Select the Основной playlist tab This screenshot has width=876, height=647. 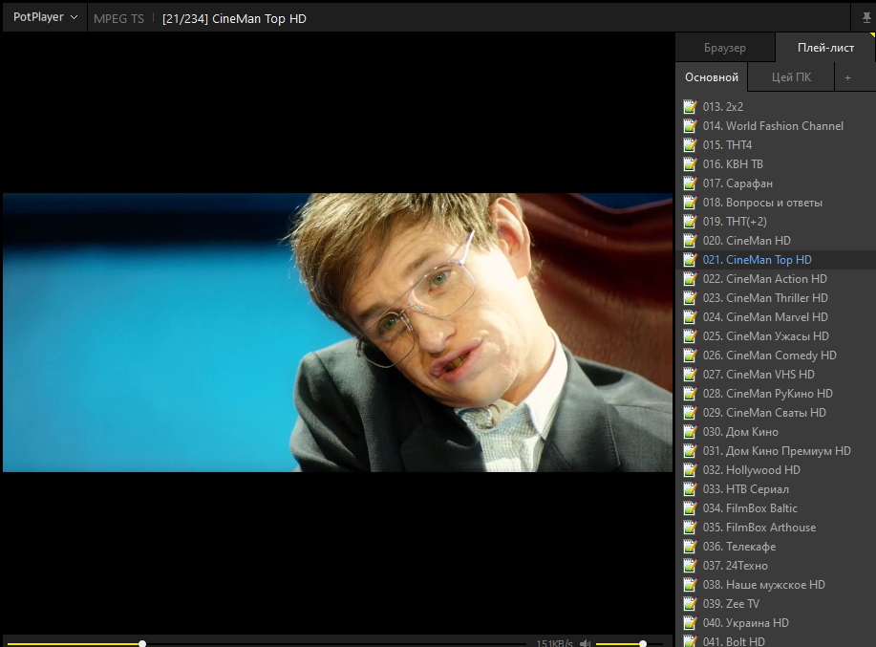click(711, 77)
